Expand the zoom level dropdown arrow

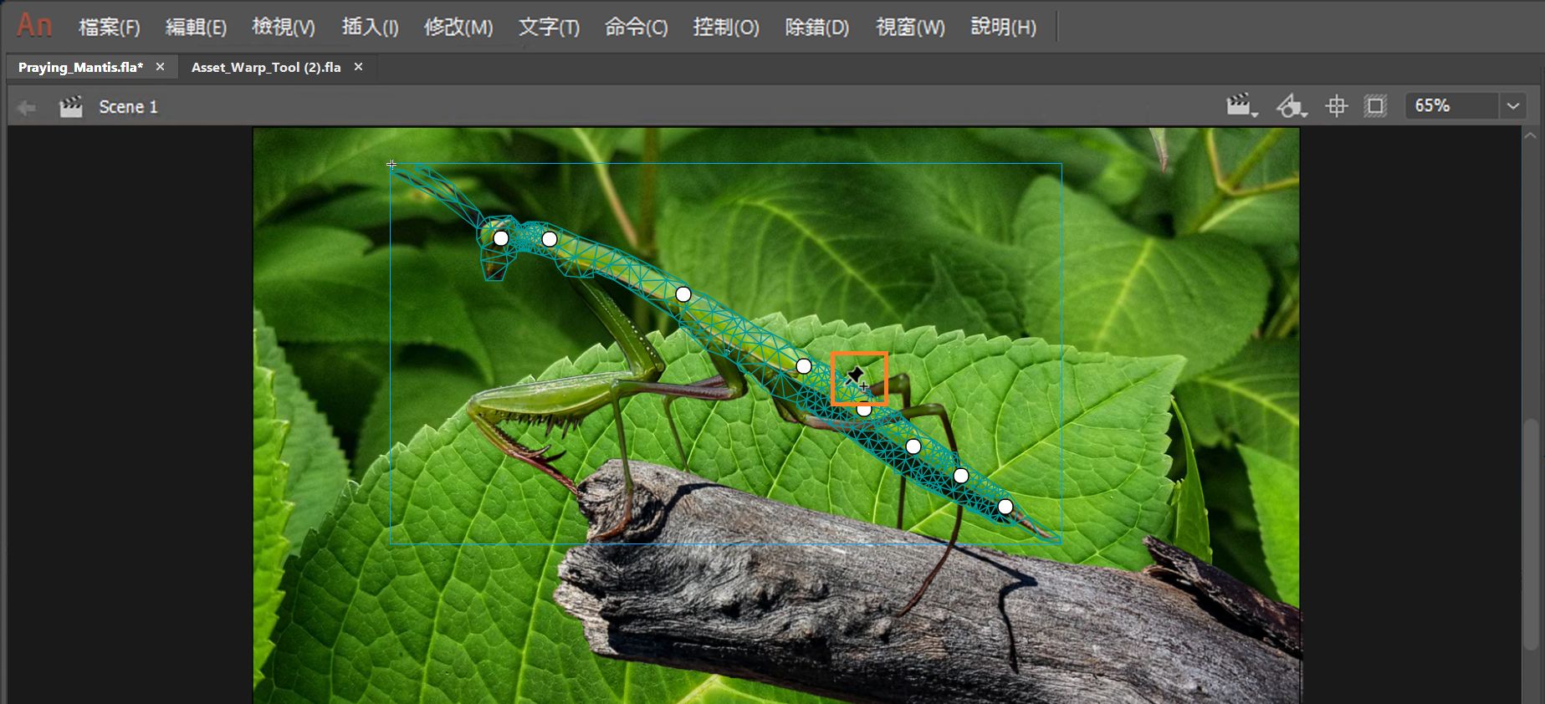(1512, 106)
